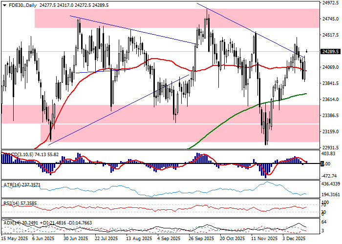
Task: Click the triangle icon beside FDE30 title
Action: click(x=3, y=5)
